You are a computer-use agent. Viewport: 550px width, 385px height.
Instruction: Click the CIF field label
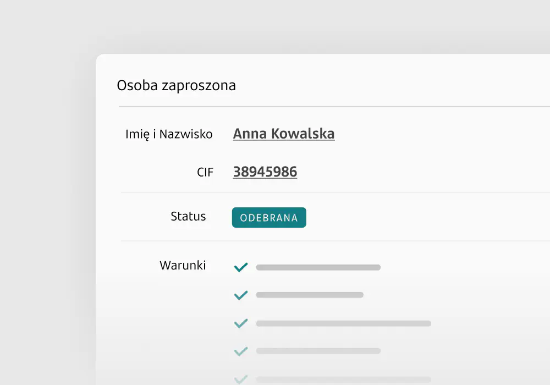pyautogui.click(x=205, y=173)
